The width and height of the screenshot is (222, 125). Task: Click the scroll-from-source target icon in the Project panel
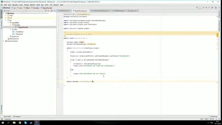[x=45, y=11]
